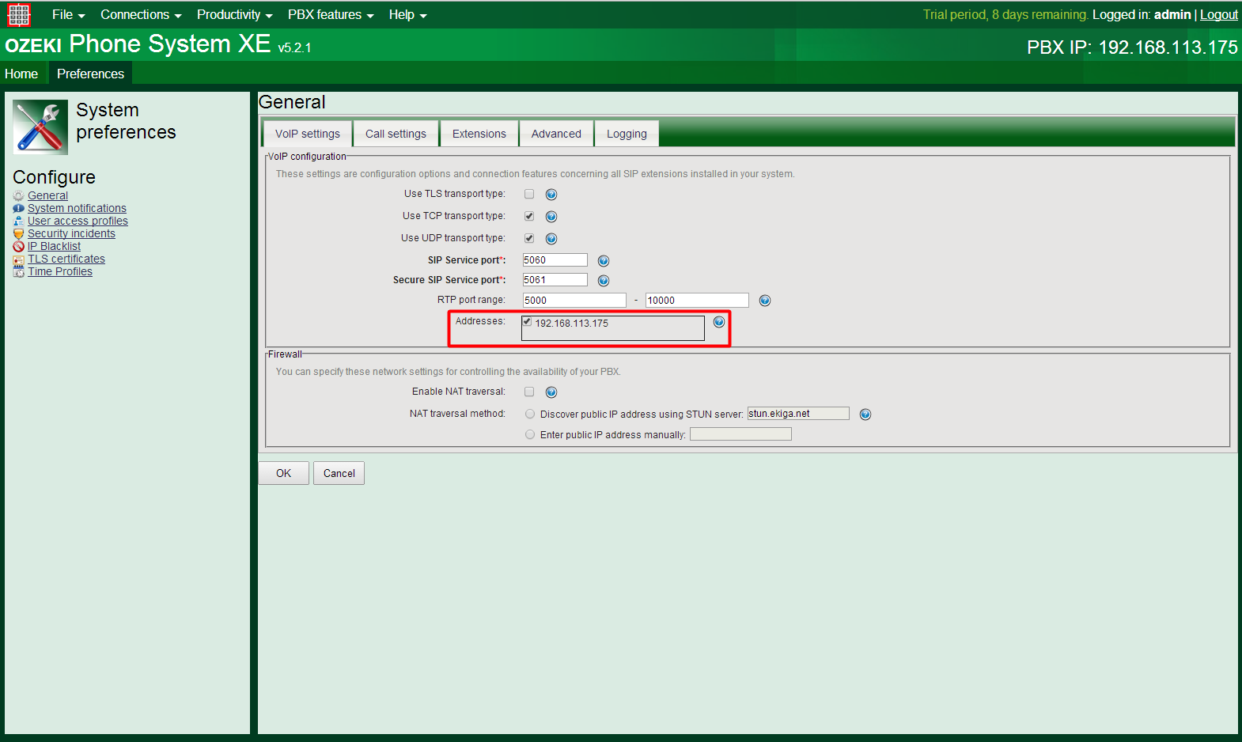This screenshot has height=742, width=1242.
Task: Open help for Use UDP transport type
Action: (x=551, y=239)
